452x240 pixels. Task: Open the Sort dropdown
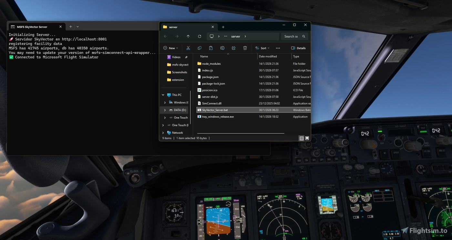pyautogui.click(x=262, y=48)
